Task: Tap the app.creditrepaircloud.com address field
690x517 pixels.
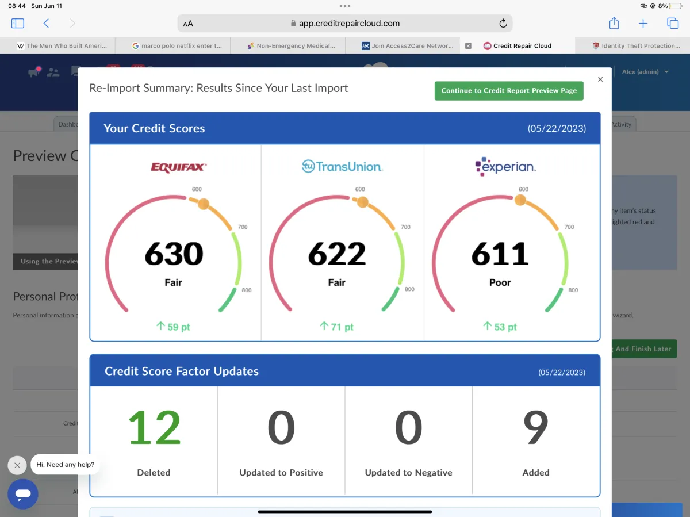Action: [x=345, y=24]
